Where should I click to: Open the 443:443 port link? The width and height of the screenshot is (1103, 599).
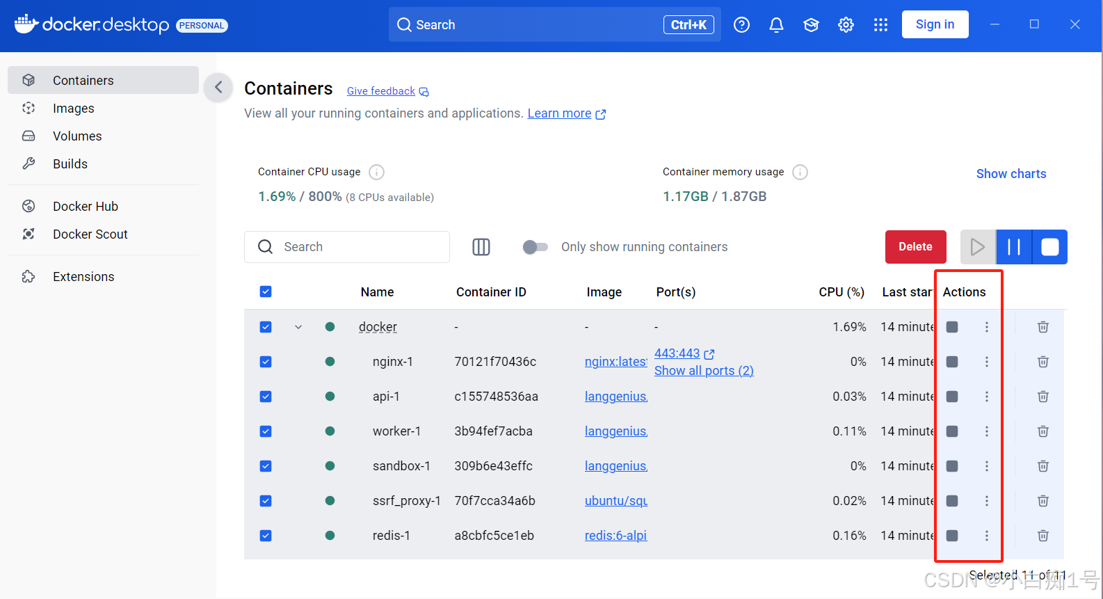[x=684, y=353]
